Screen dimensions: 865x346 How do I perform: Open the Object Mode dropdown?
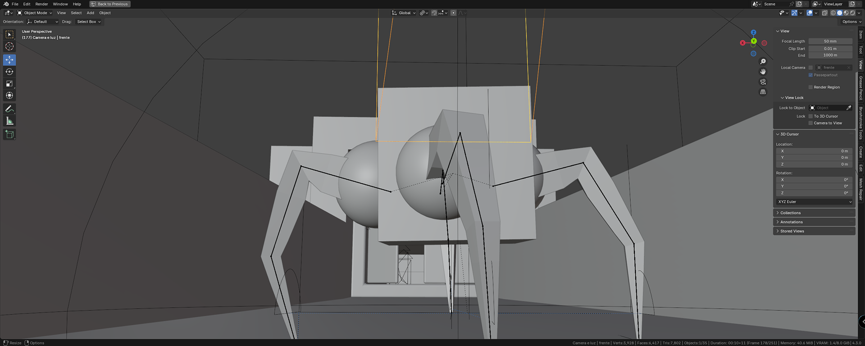[34, 13]
